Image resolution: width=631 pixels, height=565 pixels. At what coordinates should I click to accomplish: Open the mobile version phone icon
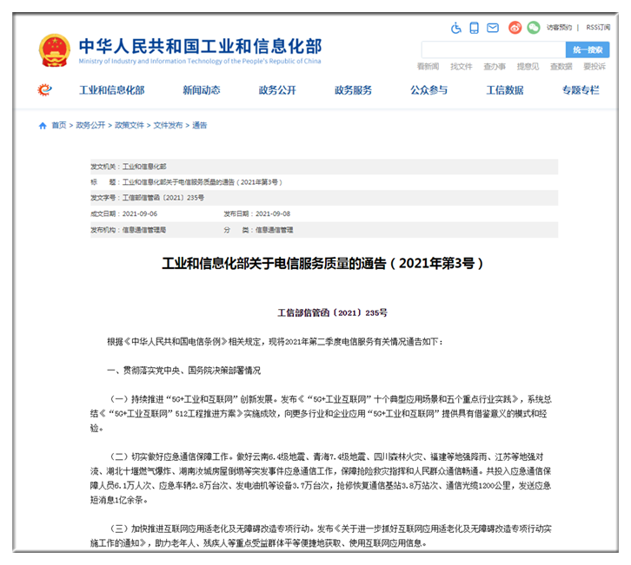click(x=475, y=28)
